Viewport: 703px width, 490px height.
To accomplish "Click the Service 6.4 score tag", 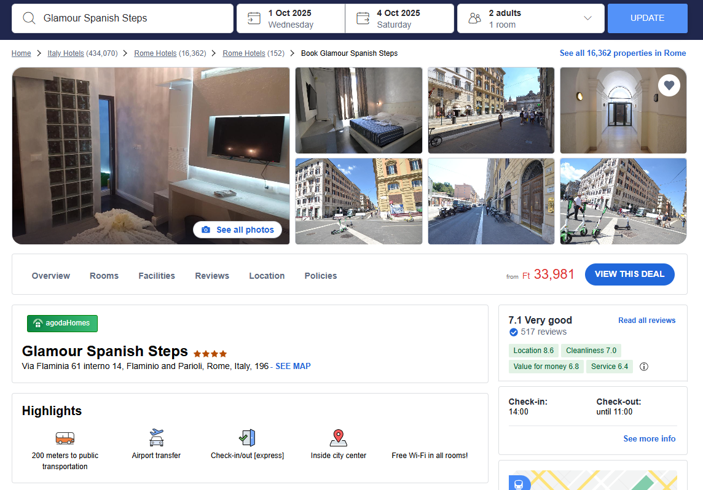I will [610, 367].
